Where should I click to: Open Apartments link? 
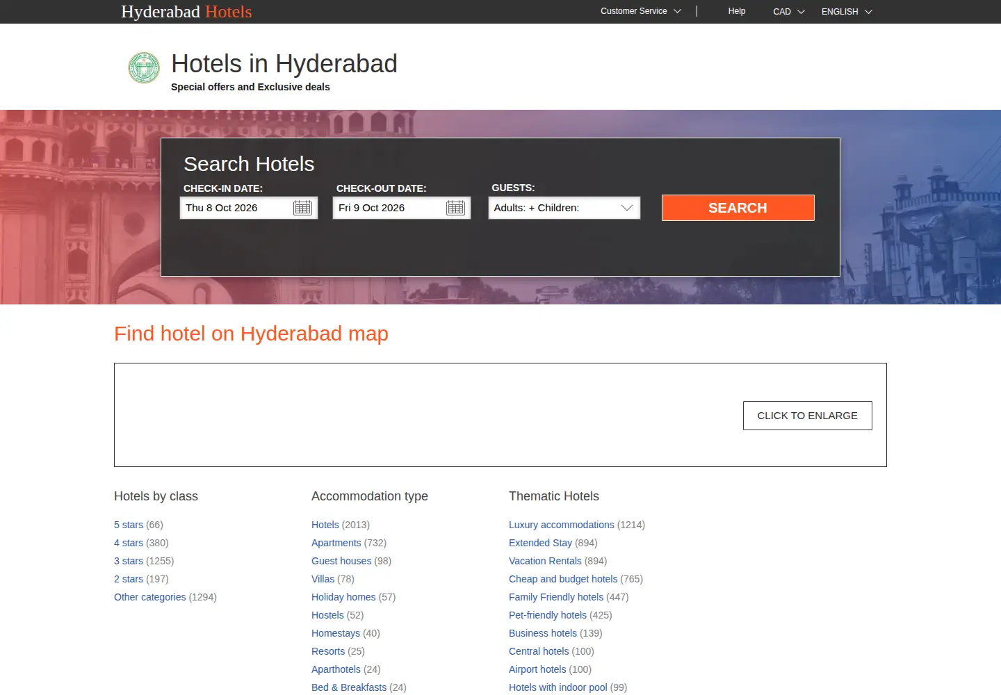(x=336, y=543)
